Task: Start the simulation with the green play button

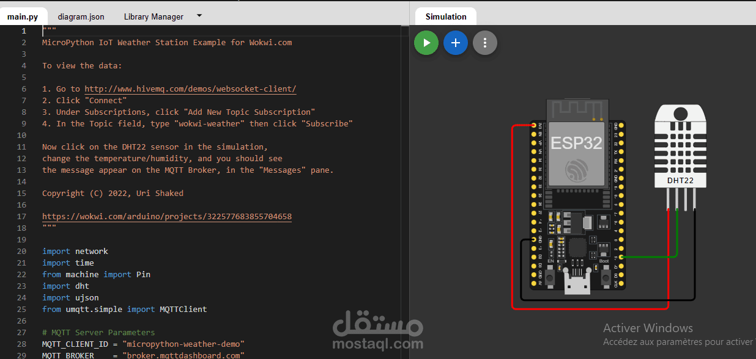Action: pos(426,43)
